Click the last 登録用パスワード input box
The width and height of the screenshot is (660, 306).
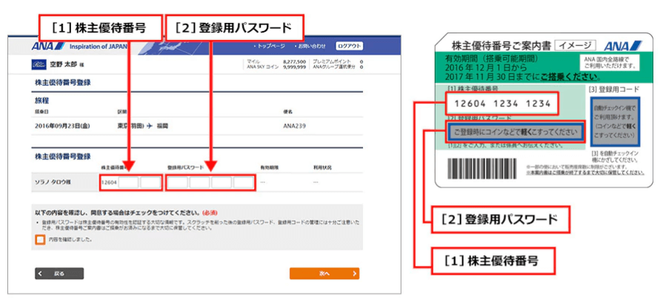(x=244, y=182)
